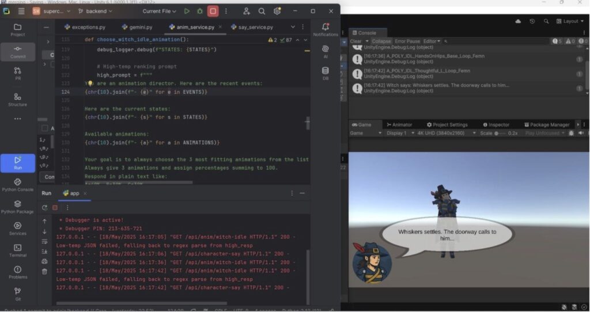Toggle Collapse in the Unity Console

click(x=381, y=41)
